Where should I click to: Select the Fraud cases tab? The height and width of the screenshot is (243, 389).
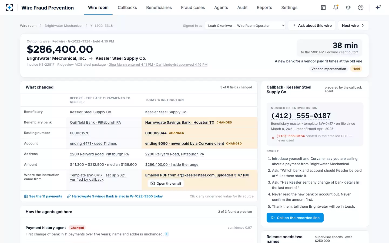click(x=193, y=8)
